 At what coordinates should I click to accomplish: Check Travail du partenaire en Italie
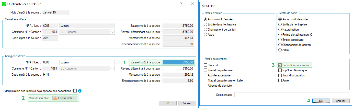(x=206, y=80)
